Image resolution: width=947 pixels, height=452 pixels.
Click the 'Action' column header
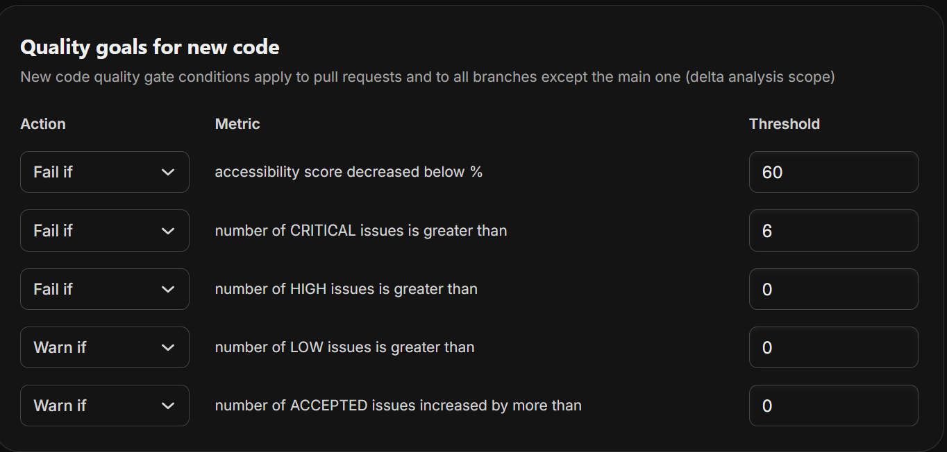point(43,123)
